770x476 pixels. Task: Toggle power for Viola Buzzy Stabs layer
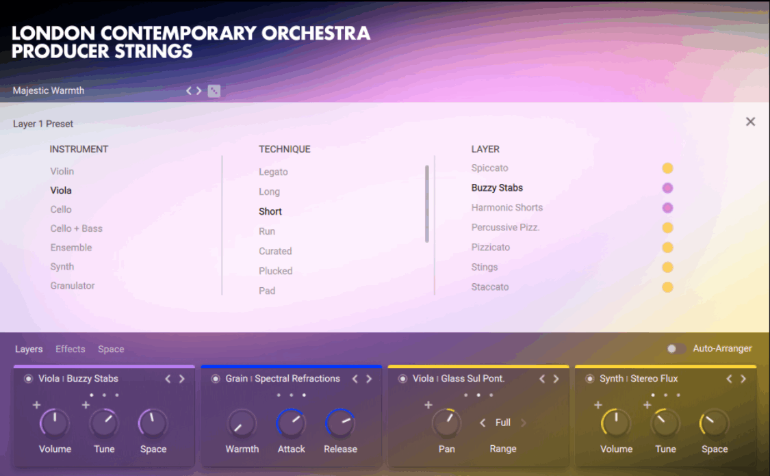pyautogui.click(x=29, y=379)
